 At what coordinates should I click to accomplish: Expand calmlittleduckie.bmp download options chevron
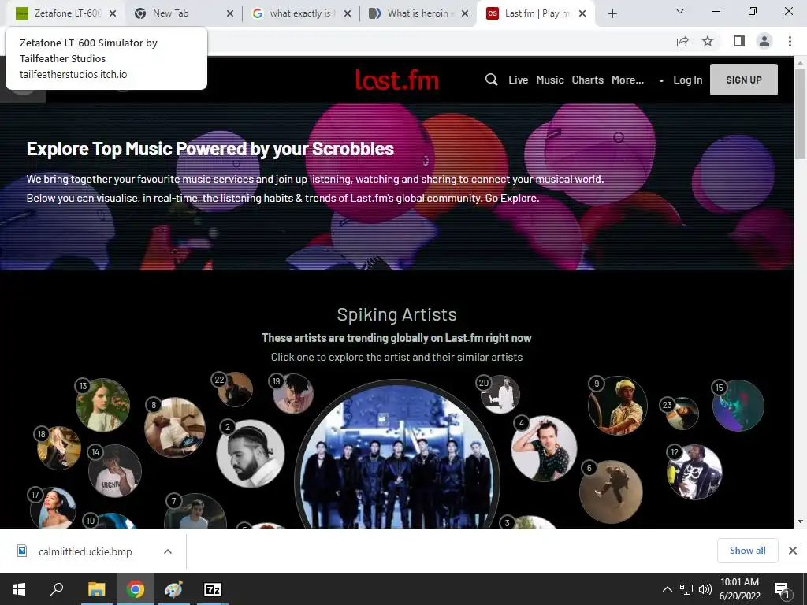(167, 551)
